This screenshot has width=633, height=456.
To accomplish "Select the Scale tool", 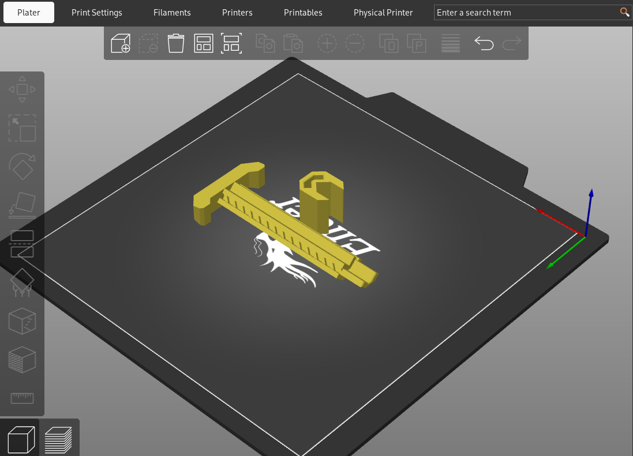I will click(x=22, y=128).
